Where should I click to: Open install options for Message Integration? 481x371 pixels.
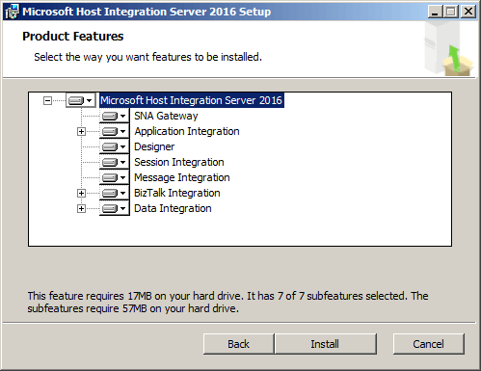(114, 177)
